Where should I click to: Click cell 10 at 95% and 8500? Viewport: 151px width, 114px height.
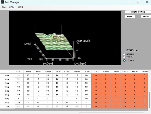coord(19,103)
